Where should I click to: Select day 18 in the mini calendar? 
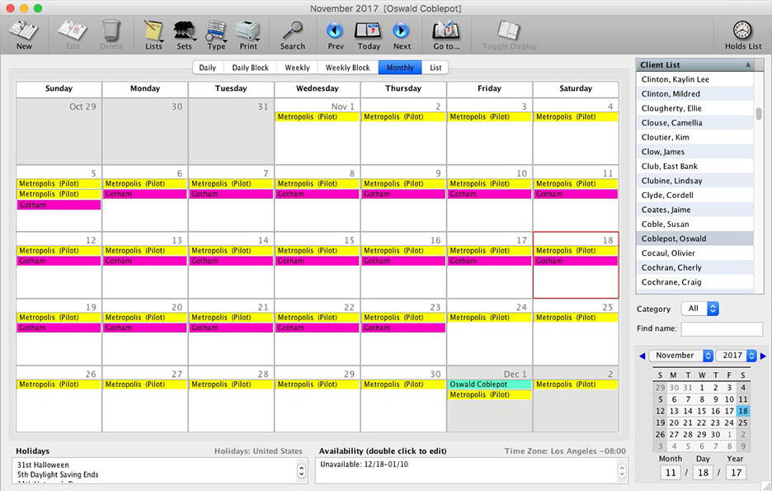coord(743,411)
